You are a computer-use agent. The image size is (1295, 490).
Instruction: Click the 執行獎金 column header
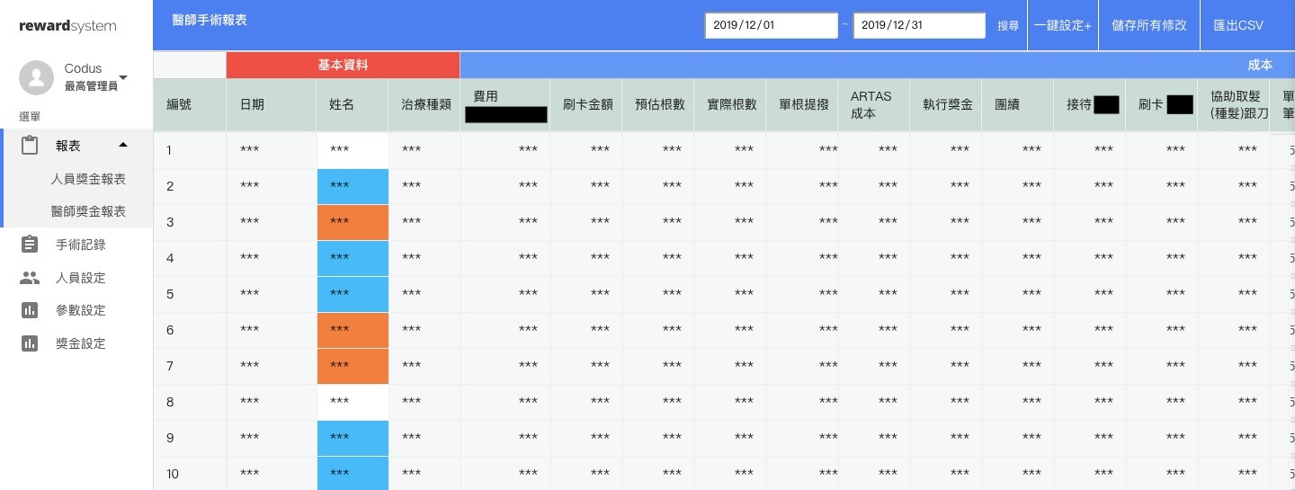(946, 105)
